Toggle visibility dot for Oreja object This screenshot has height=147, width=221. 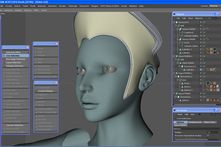[x=201, y=83]
